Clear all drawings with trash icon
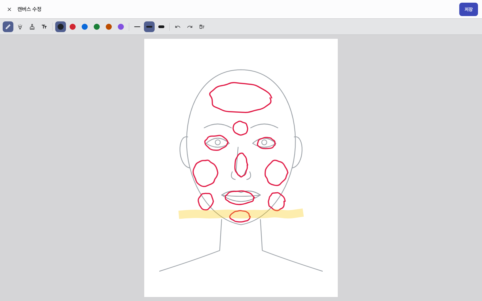 [202, 27]
